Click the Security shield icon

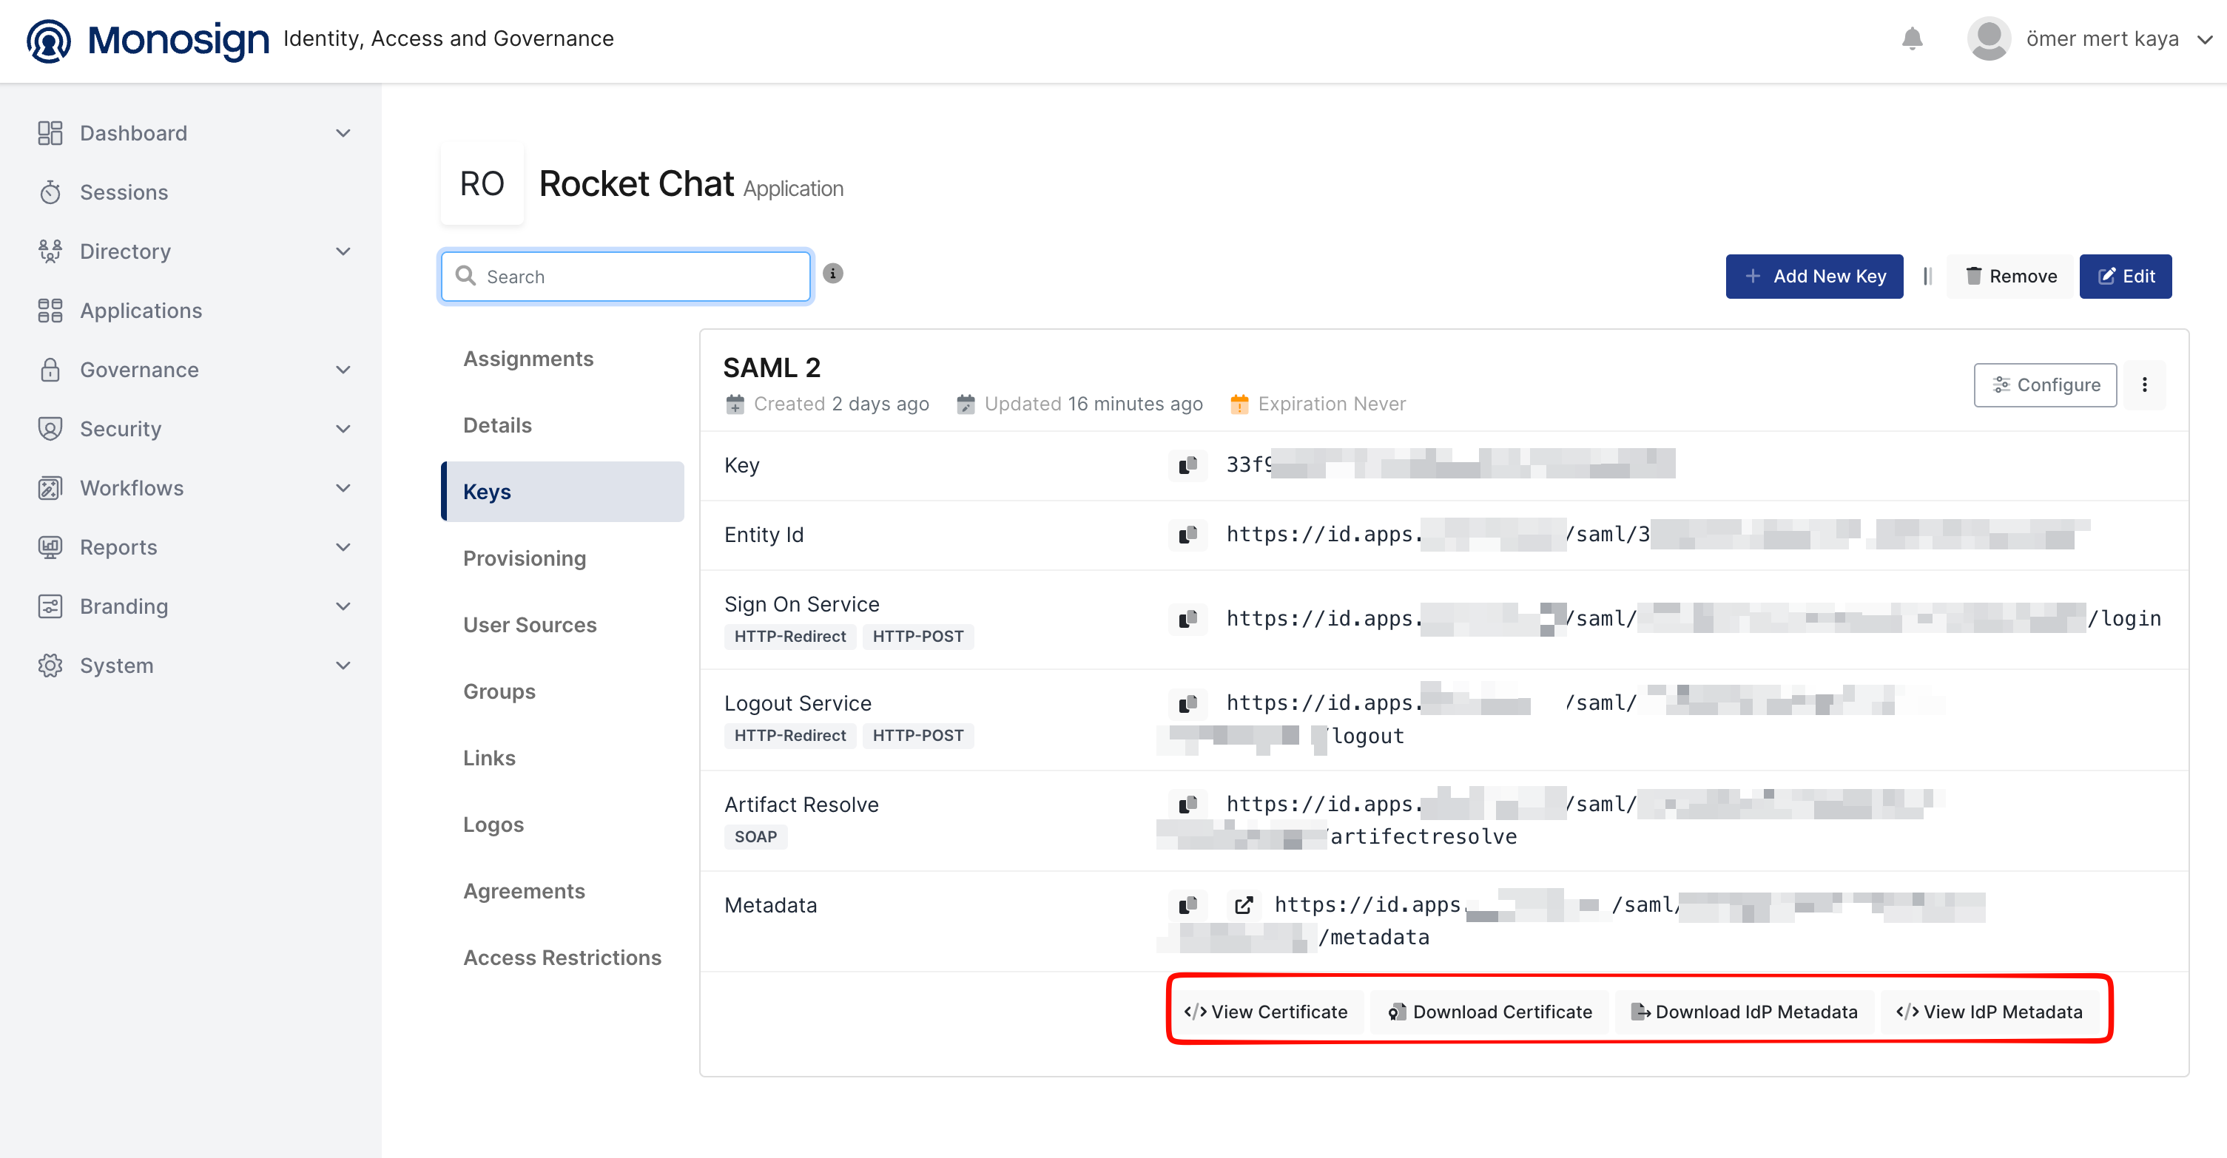[50, 429]
